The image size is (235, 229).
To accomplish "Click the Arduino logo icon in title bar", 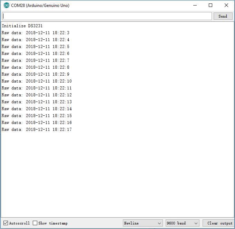I will point(7,6).
